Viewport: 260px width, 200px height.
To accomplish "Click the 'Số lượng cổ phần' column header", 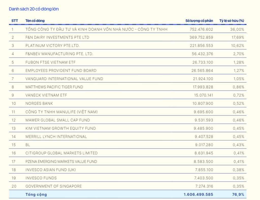I will (x=199, y=21).
